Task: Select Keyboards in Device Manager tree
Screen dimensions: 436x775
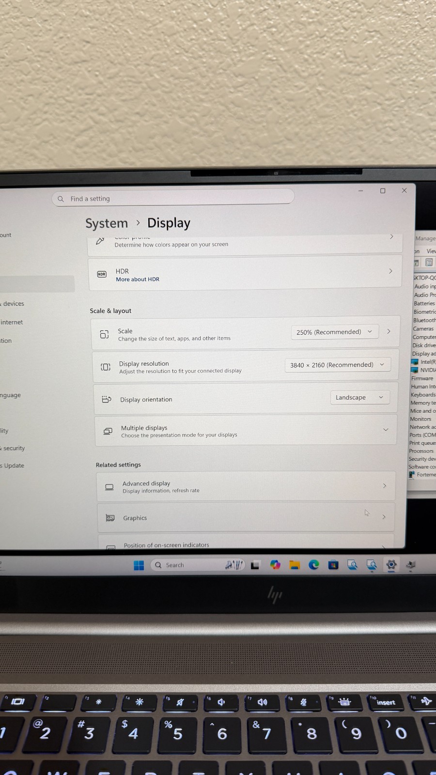Action: tap(423, 395)
